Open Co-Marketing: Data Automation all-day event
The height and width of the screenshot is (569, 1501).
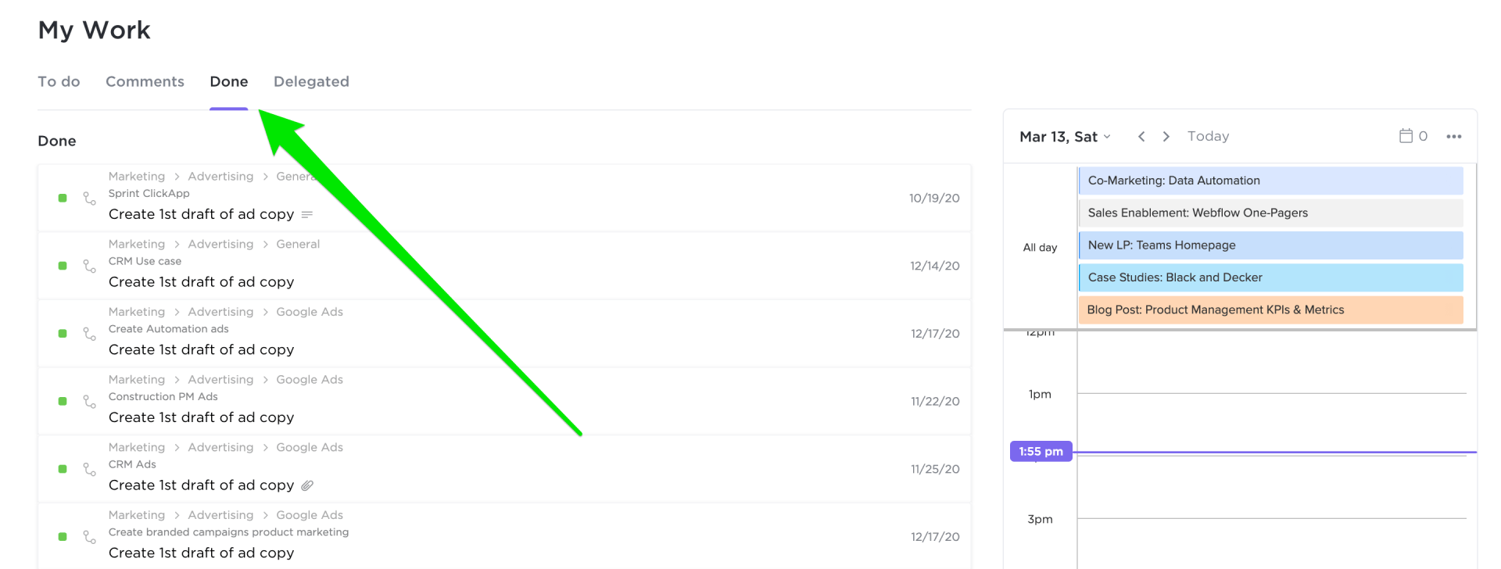(1270, 181)
